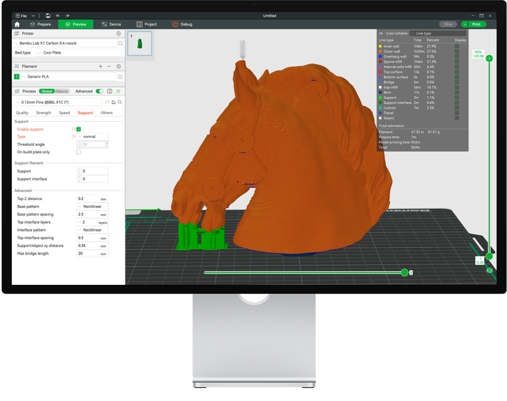The image size is (507, 401).
Task: Open the 0.12mm Fine process preset dropdown
Action: pyautogui.click(x=58, y=102)
